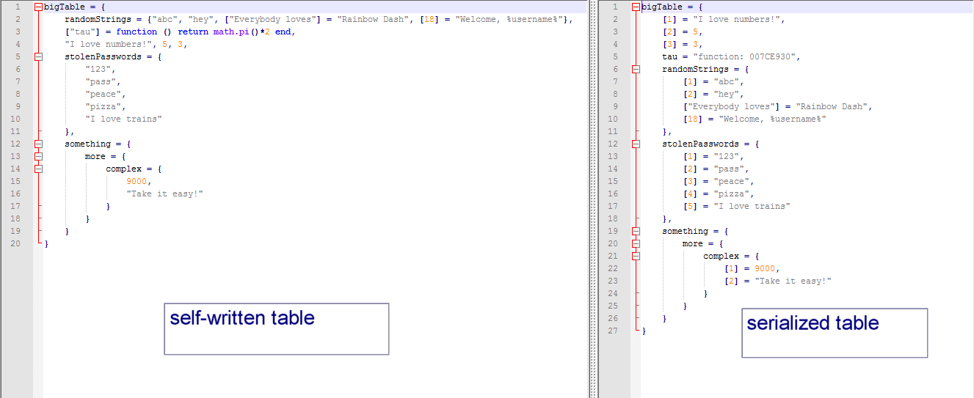The width and height of the screenshot is (974, 398).
Task: Click unindexed "I love trains" in left pane
Action: pyautogui.click(x=123, y=119)
